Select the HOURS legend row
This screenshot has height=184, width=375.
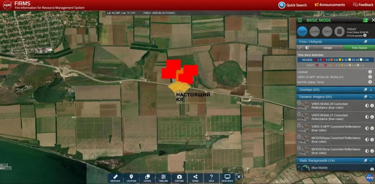tap(335, 60)
